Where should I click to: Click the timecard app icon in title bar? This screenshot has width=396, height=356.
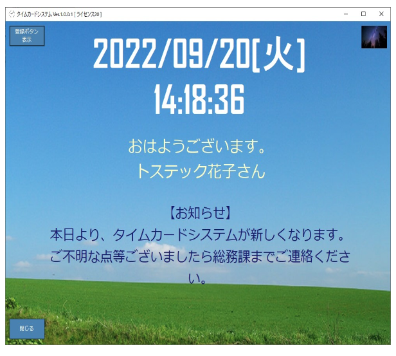[11, 14]
